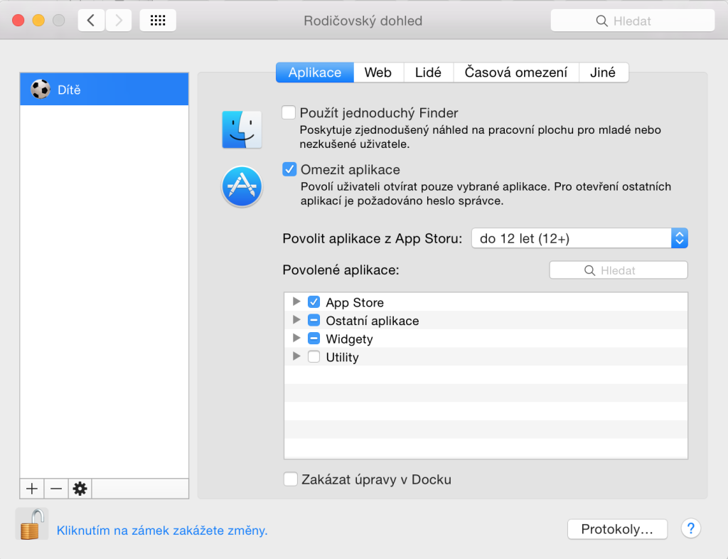Switch to the Web tab

tap(378, 73)
